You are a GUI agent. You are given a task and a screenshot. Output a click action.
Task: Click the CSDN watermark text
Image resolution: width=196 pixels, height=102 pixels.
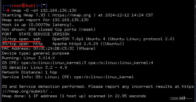[181, 99]
